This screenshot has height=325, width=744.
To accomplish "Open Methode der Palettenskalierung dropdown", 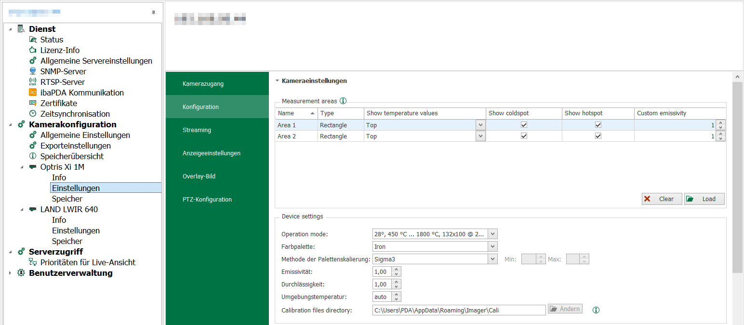I will coord(492,259).
